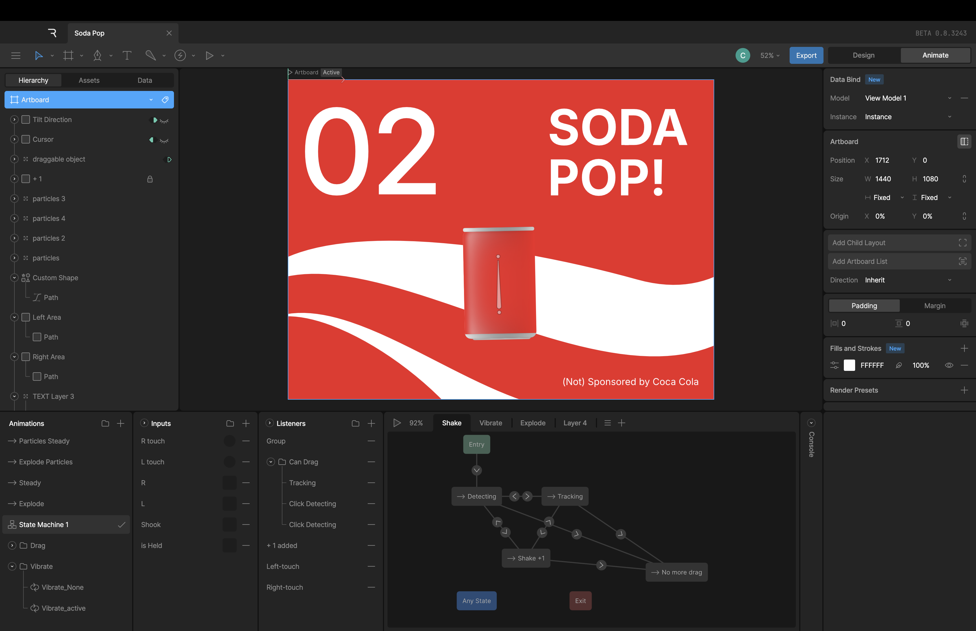The height and width of the screenshot is (631, 976).
Task: Click the white FFFFFF color swatch
Action: tap(849, 365)
